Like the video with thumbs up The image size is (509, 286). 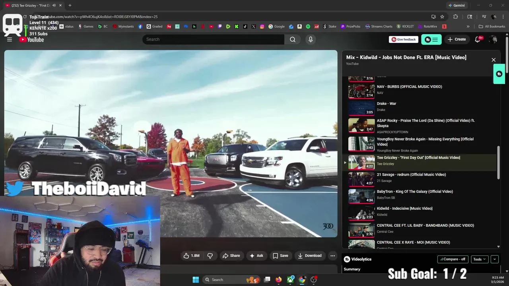191,256
